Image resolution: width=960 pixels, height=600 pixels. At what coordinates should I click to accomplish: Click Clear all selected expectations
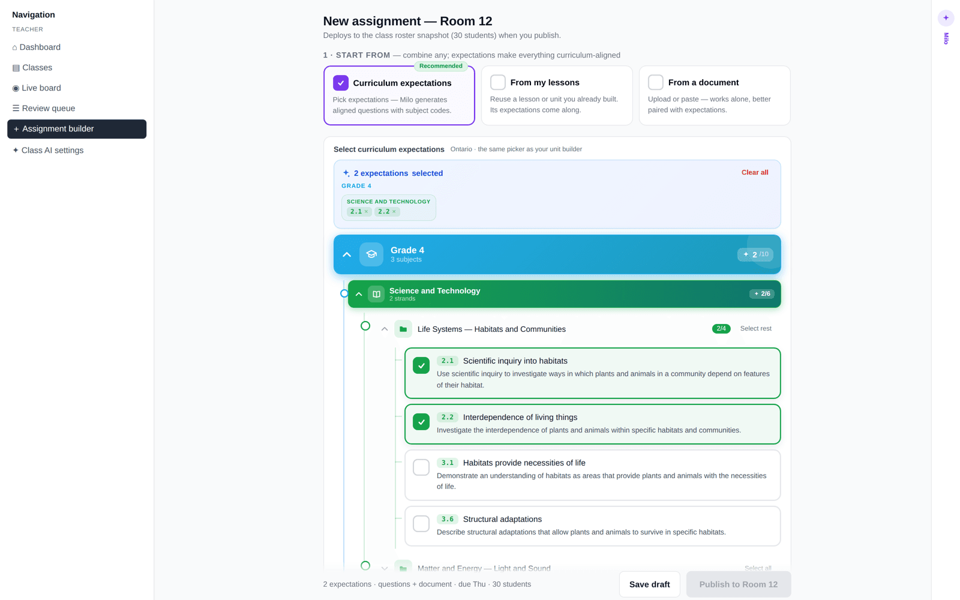click(x=755, y=172)
